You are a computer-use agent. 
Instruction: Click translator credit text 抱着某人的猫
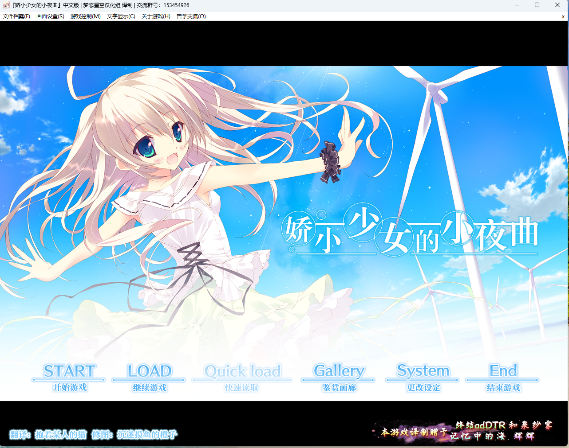pos(61,435)
